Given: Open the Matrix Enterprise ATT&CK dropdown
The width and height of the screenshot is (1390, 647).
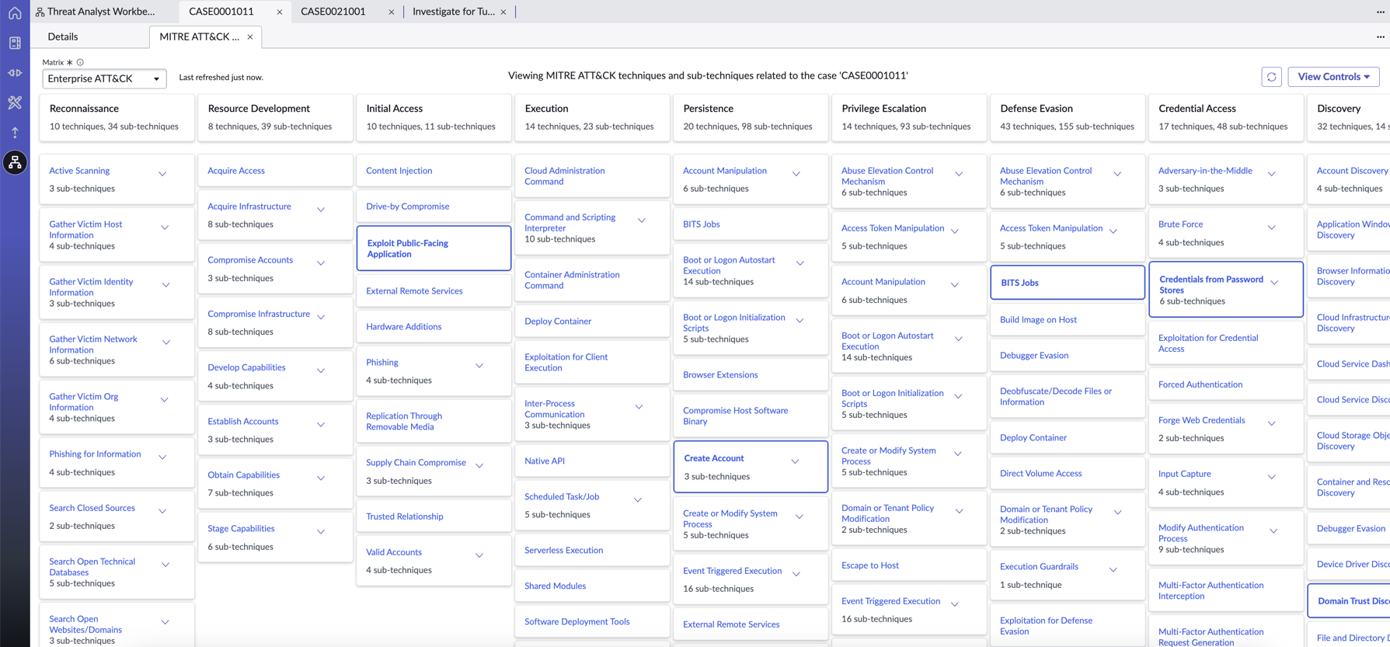Looking at the screenshot, I should [x=104, y=78].
